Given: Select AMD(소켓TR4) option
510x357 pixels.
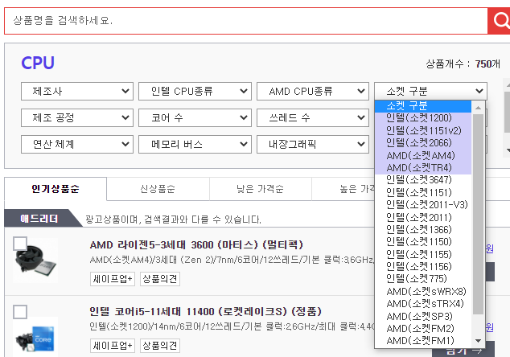Looking at the screenshot, I should (423, 168).
